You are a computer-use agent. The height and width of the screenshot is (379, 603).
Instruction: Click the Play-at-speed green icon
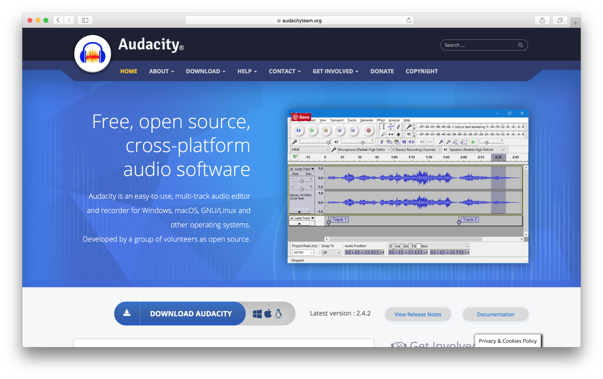[473, 142]
